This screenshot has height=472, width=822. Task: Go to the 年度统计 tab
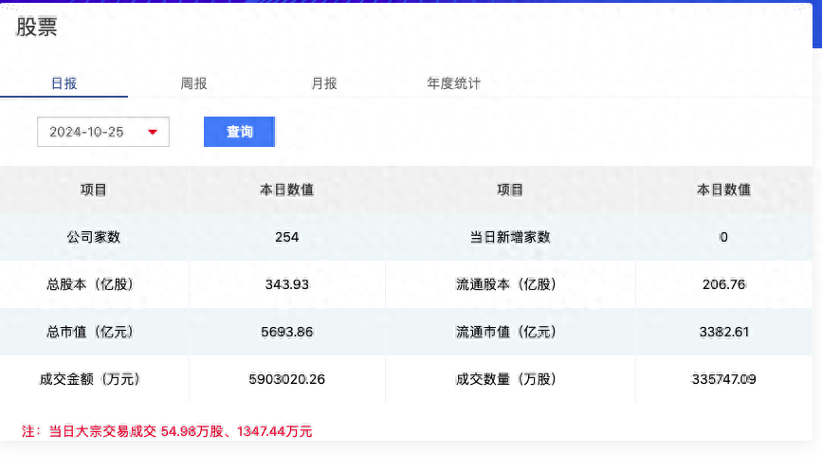(453, 83)
